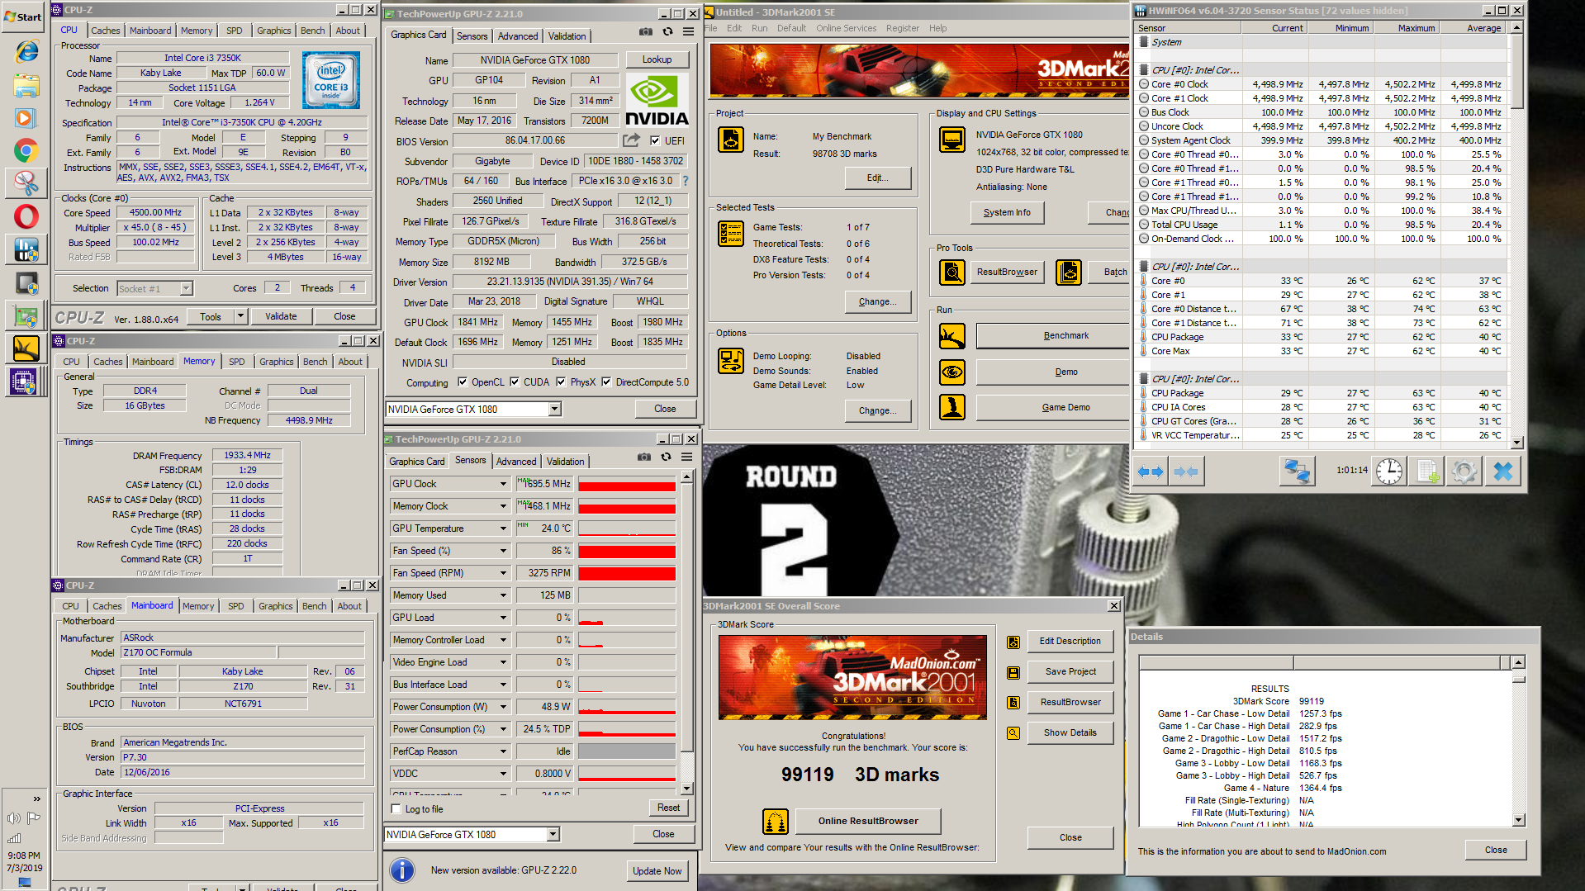Click the Start button

coord(24,17)
